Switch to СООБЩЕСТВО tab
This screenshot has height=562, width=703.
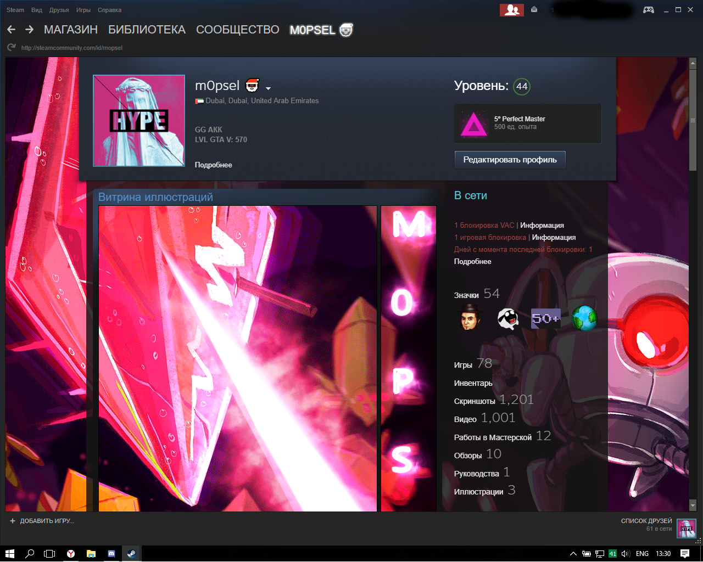[x=238, y=30]
